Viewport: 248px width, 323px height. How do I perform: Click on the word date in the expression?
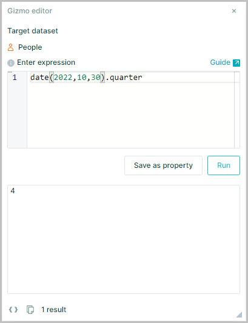click(x=39, y=78)
